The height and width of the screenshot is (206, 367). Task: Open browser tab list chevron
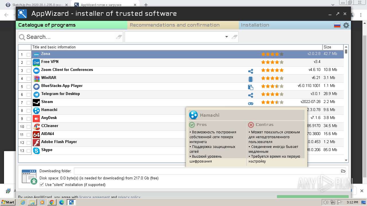click(x=333, y=5)
